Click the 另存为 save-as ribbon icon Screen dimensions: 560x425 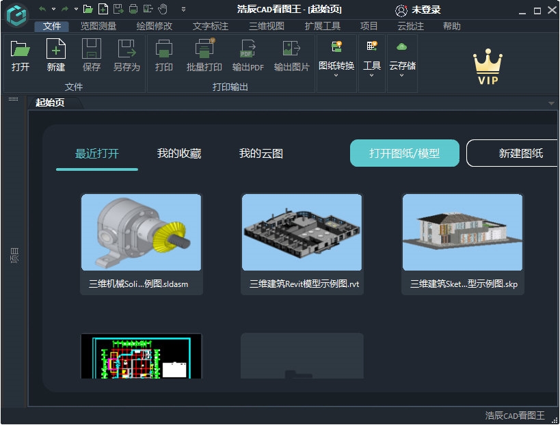(x=126, y=55)
